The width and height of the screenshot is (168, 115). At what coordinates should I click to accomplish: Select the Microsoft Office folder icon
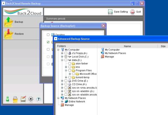[77, 74]
